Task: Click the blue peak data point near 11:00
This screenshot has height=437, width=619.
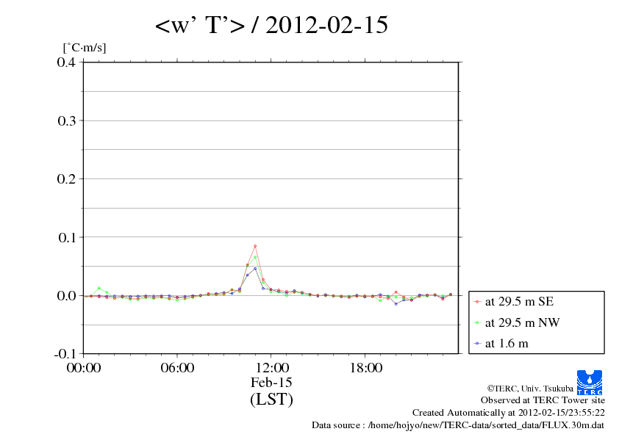Action: (255, 269)
